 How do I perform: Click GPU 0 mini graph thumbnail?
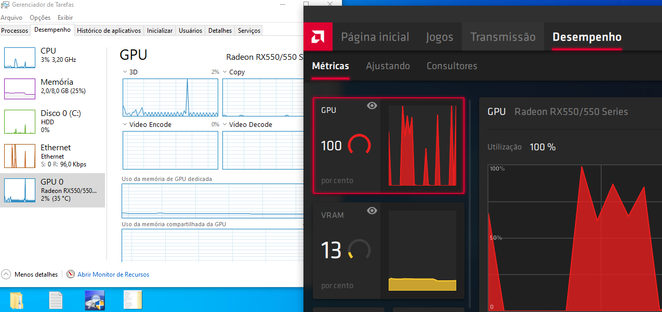[x=19, y=190]
